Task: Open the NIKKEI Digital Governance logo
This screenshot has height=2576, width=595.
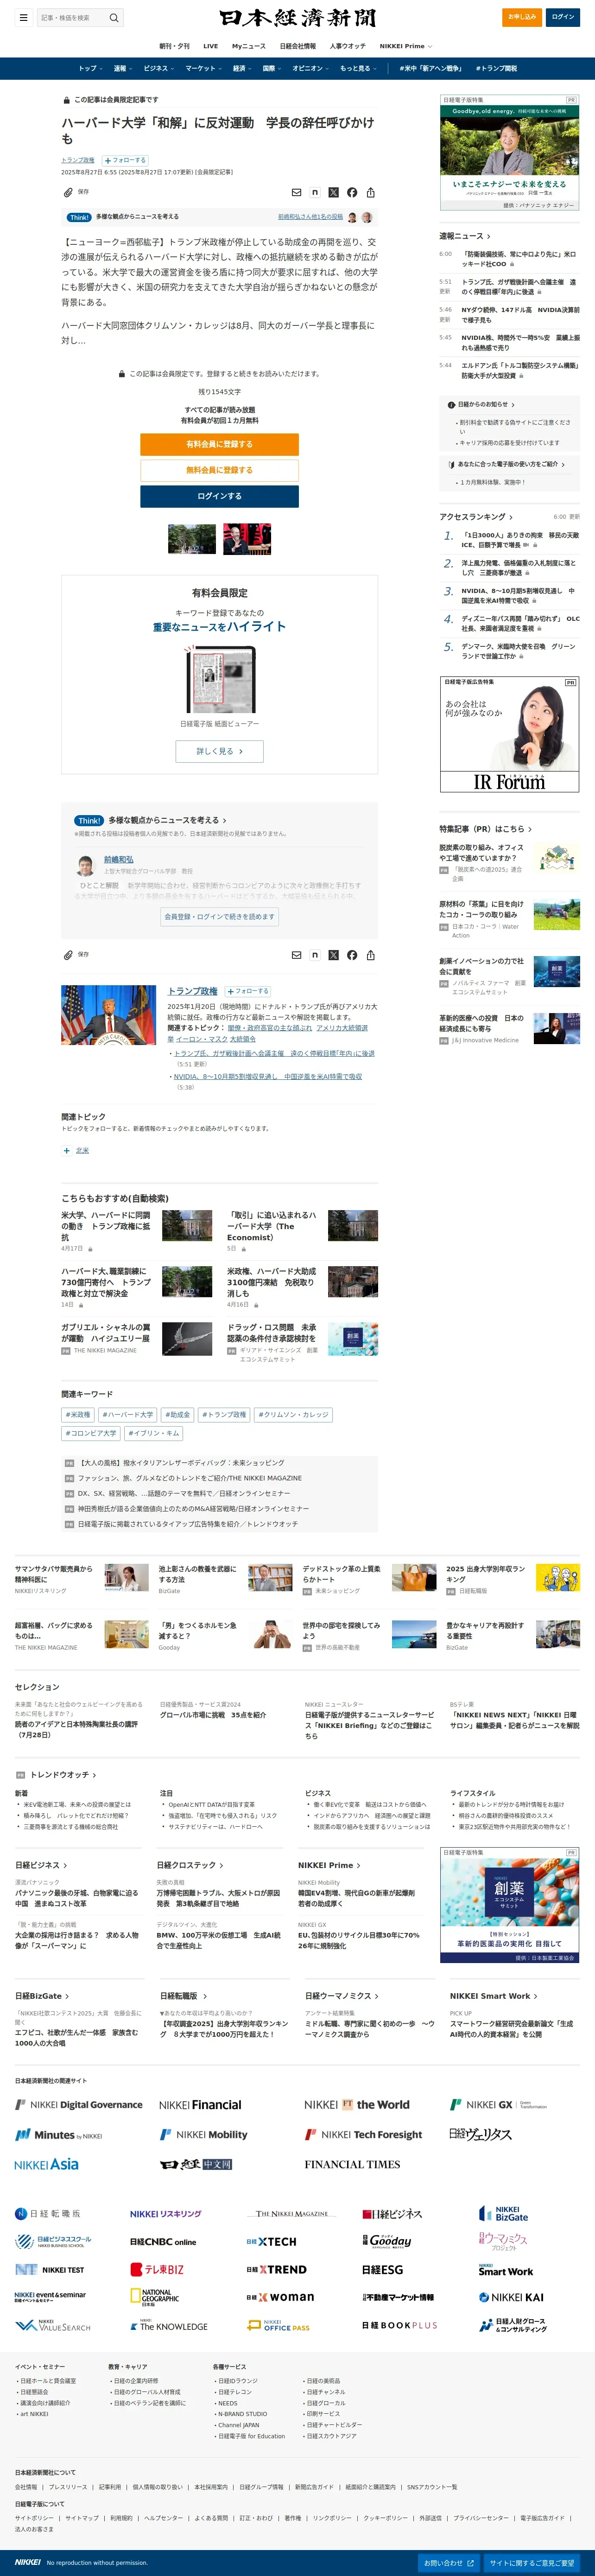Action: [x=79, y=2105]
